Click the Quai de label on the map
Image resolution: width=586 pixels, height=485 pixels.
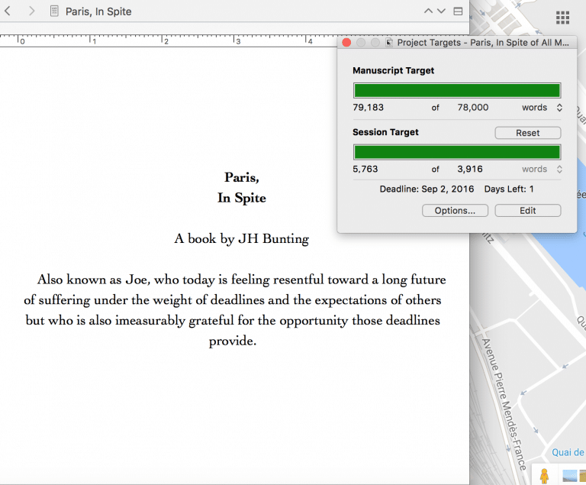click(568, 452)
